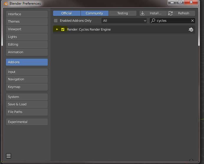Toggle the Testing add-ons filter
204x164 pixels.
point(123,13)
